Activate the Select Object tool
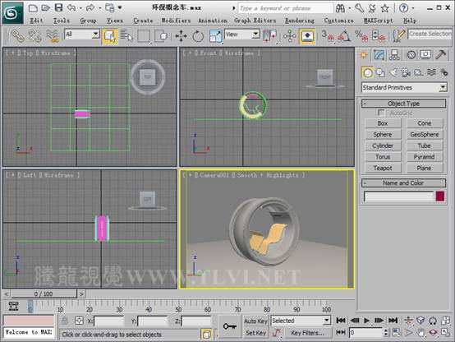 point(110,36)
